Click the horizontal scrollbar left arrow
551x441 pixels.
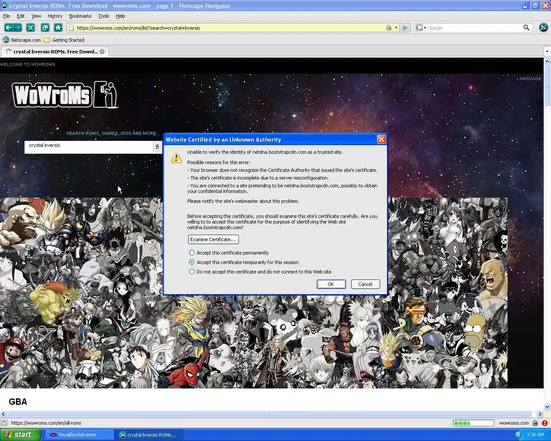tap(3, 414)
